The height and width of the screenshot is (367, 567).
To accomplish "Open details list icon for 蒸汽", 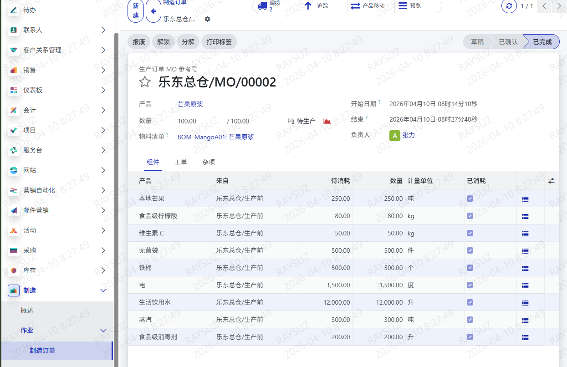I will click(525, 320).
